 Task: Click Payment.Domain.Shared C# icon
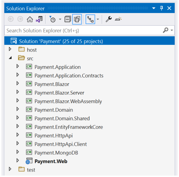pyautogui.click(x=29, y=118)
